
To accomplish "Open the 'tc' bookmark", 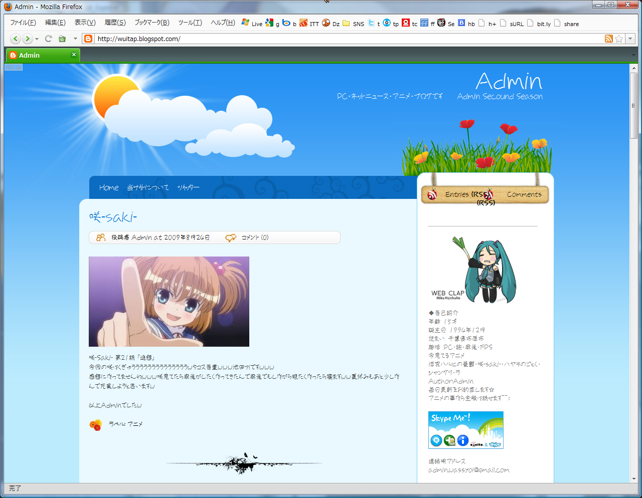I will [x=410, y=23].
